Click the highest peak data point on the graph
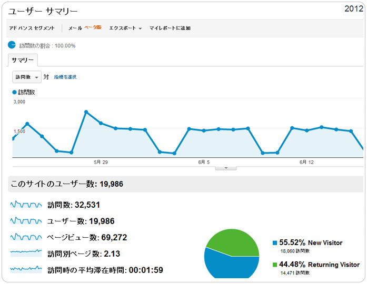Screen dimensions: 367x284 pyautogui.click(x=86, y=111)
